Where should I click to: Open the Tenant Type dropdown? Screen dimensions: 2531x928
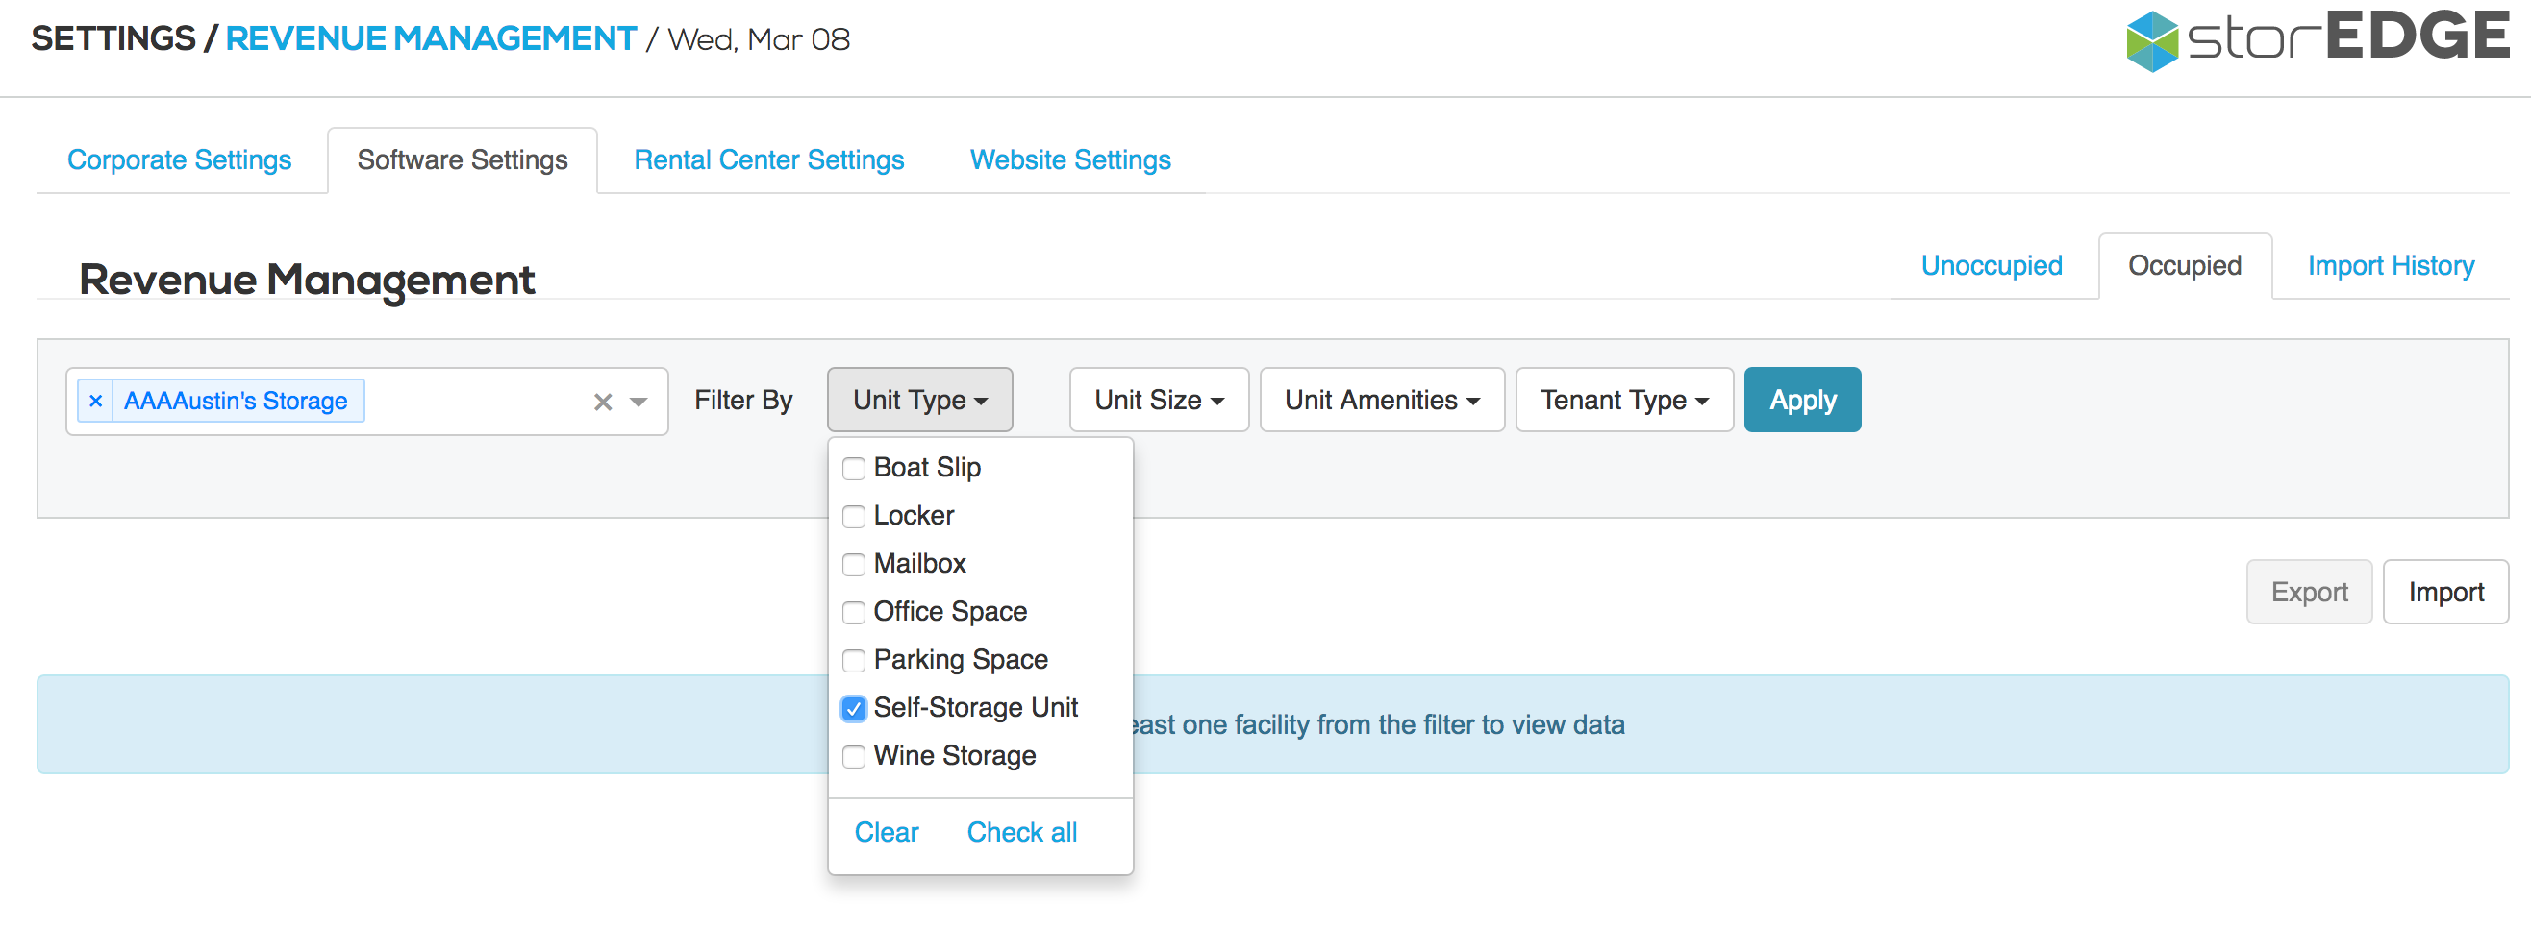1623,401
